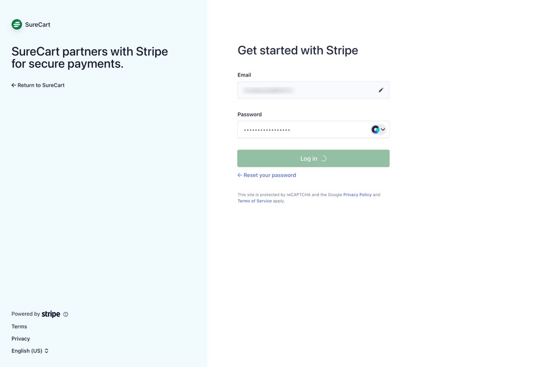Open the Terms of Service link
The image size is (539, 367).
click(254, 200)
